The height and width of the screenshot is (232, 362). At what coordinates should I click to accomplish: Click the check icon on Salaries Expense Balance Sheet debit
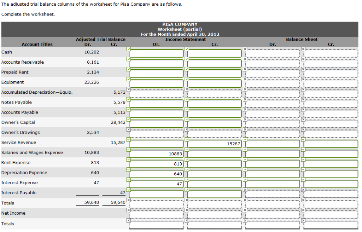244,150
